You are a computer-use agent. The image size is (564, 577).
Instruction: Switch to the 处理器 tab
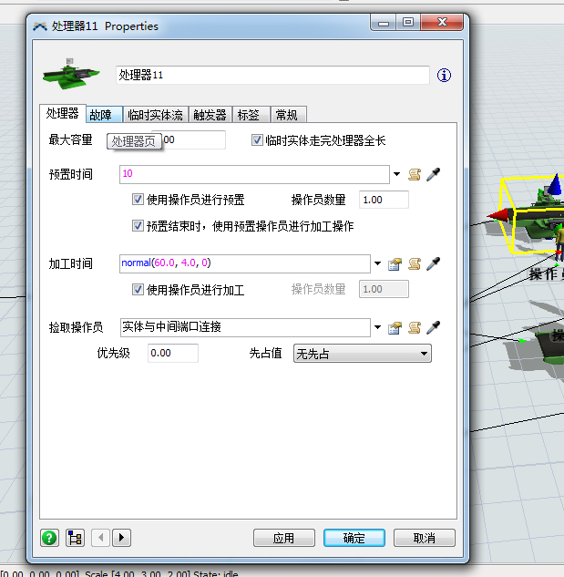coord(63,113)
